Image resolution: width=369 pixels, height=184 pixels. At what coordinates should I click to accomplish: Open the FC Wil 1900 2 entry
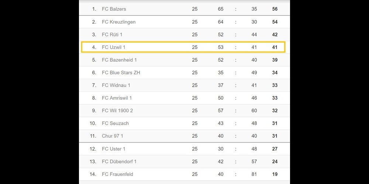coord(117,110)
